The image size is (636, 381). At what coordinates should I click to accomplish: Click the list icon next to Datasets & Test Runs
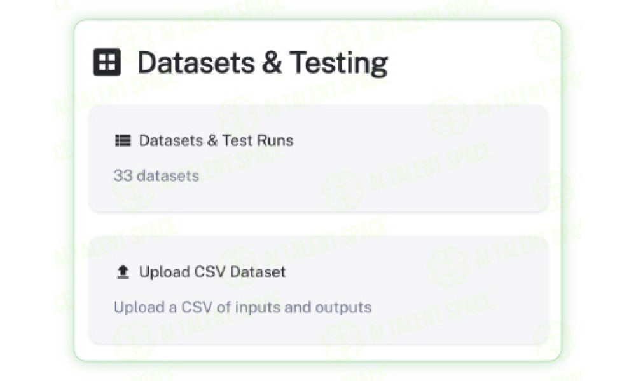pos(123,140)
